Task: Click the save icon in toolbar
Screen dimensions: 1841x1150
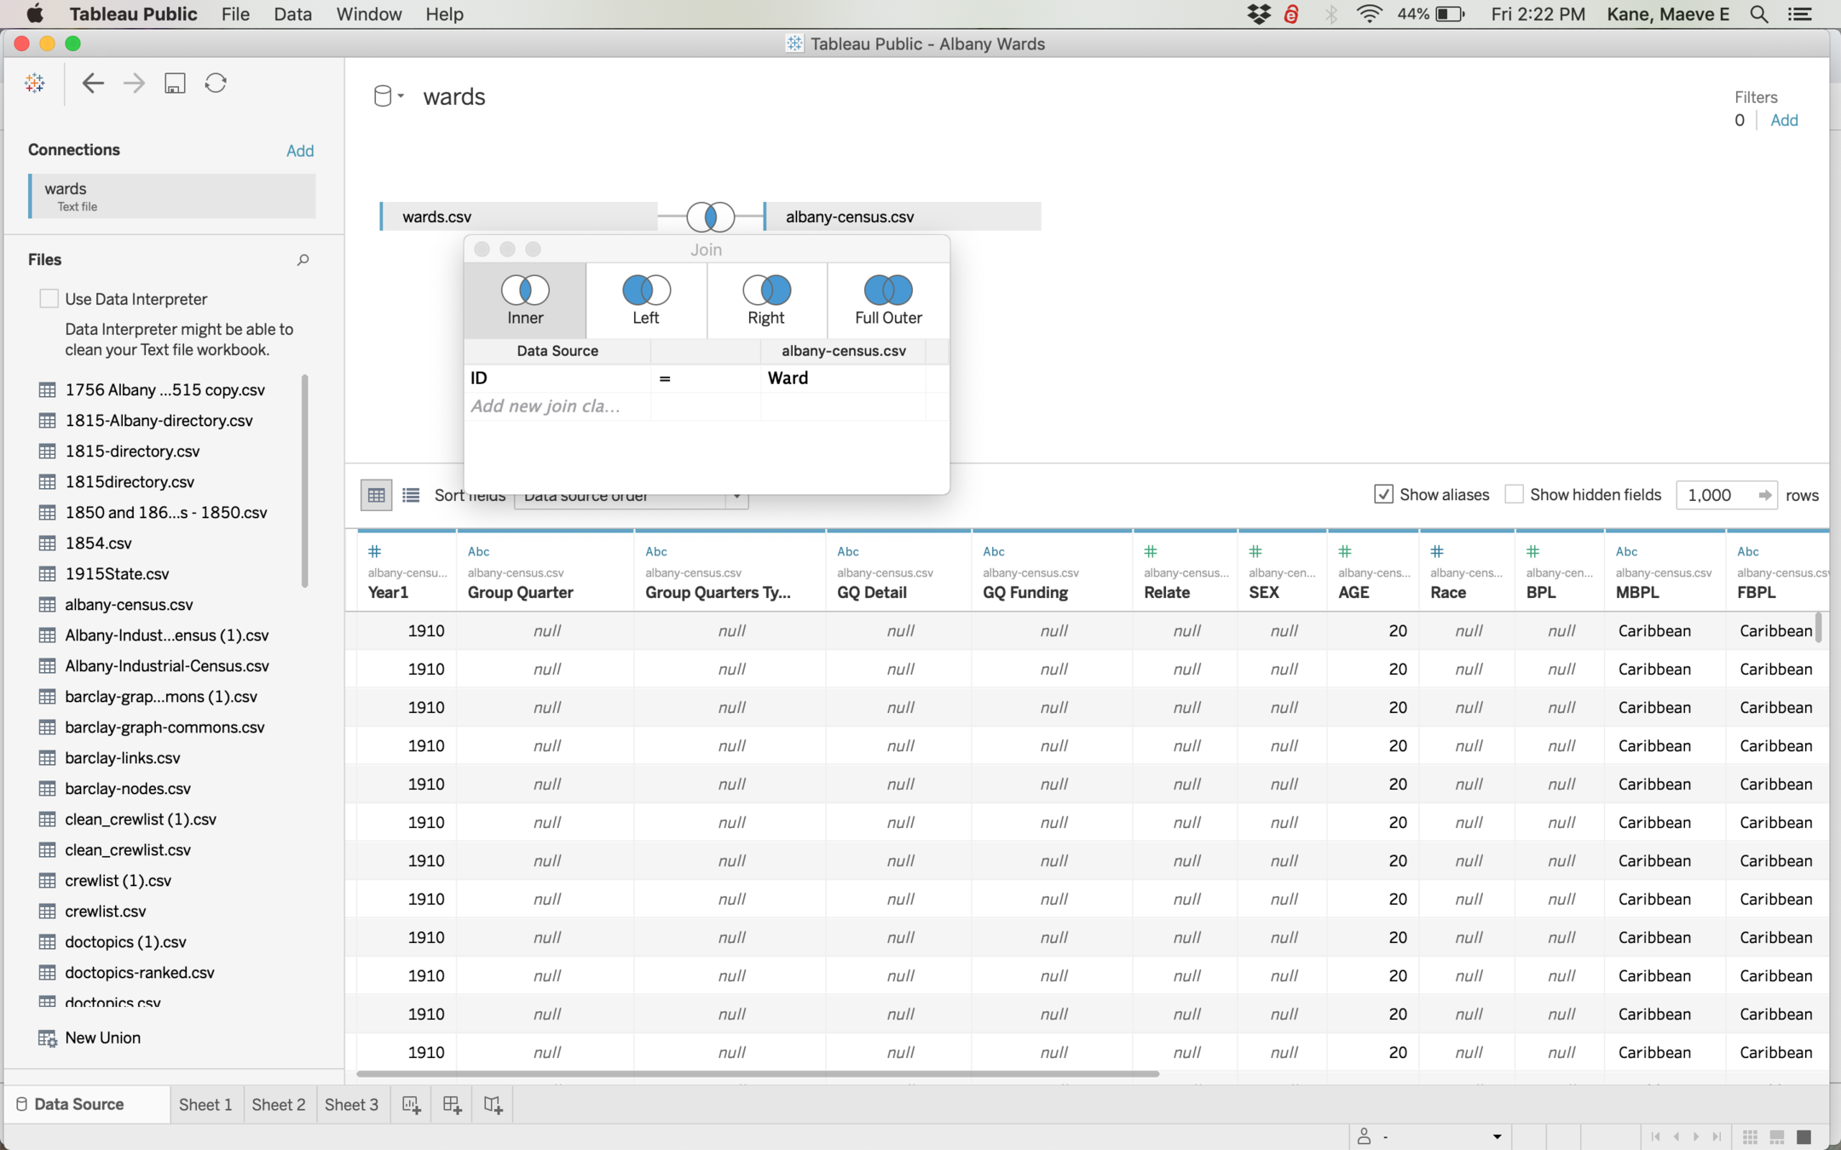Action: click(175, 83)
